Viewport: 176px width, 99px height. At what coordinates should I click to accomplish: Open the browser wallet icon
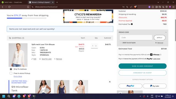point(159,7)
